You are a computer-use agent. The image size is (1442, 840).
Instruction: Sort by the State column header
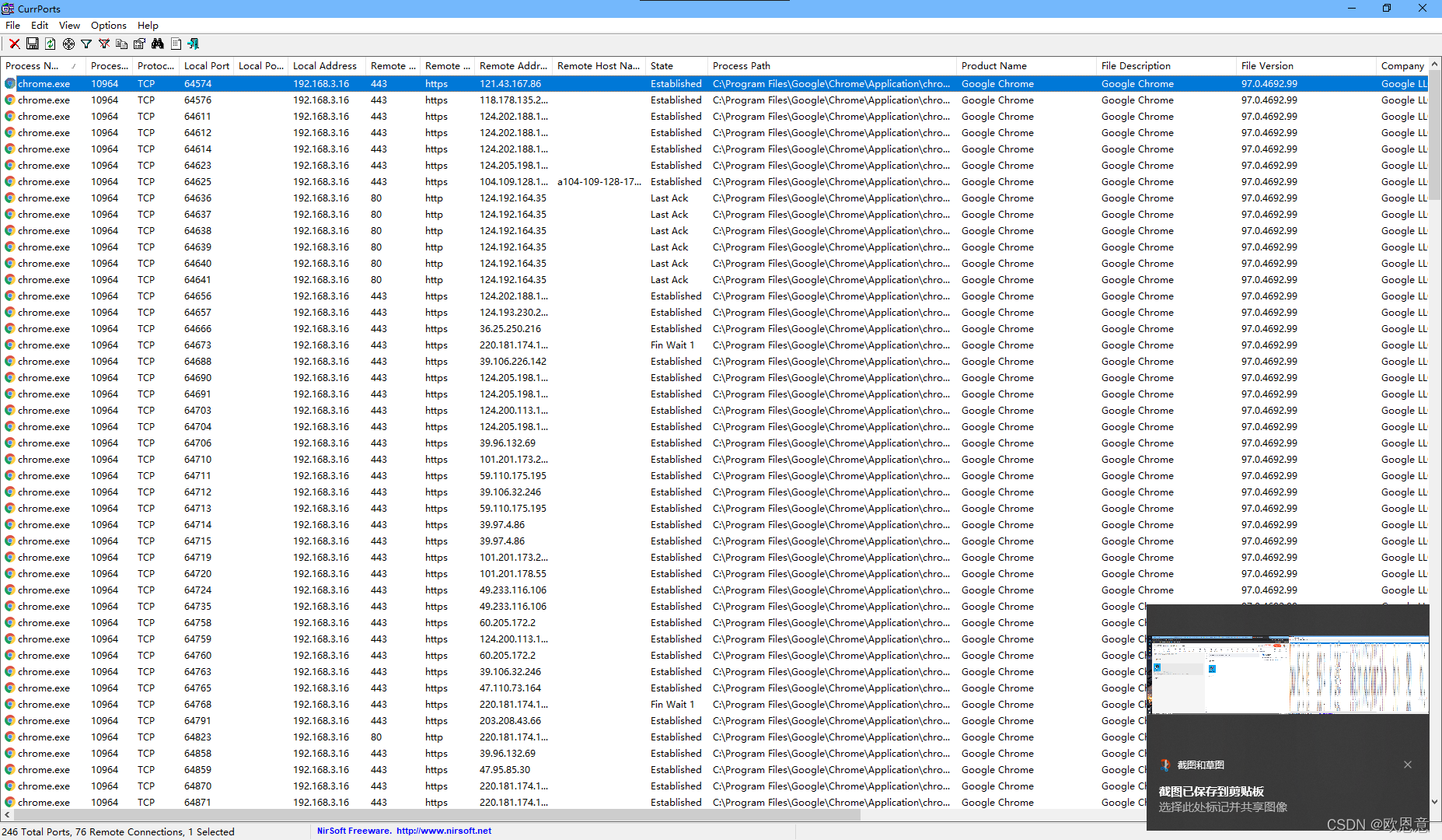pos(676,66)
